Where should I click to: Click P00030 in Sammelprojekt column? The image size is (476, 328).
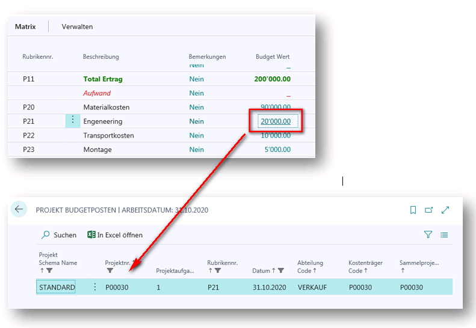(412, 287)
